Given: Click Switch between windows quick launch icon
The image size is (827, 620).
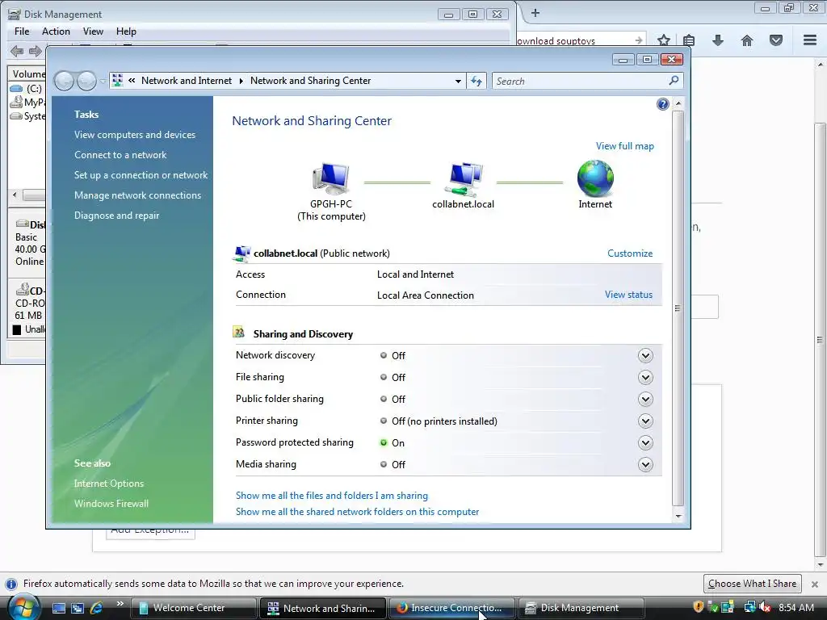Looking at the screenshot, I should click(x=78, y=608).
